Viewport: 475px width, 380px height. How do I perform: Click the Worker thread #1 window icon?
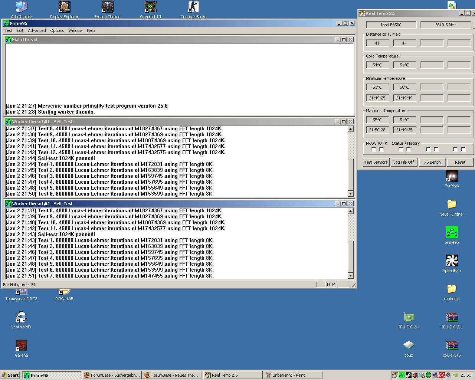pos(8,122)
